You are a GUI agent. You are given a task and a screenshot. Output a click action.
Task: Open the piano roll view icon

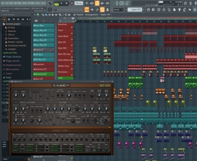[x=154, y=10]
